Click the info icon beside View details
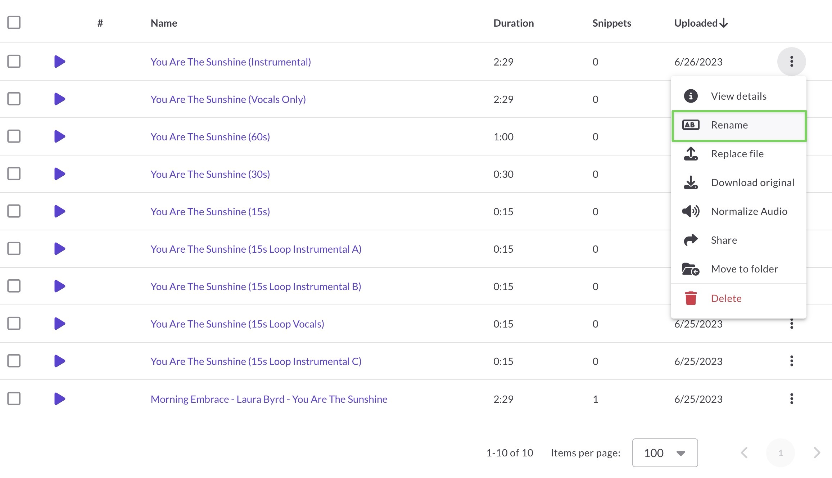Viewport: 832px width, 478px height. pyautogui.click(x=691, y=96)
